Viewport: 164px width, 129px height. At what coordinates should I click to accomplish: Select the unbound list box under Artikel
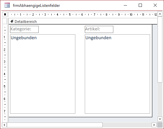[117, 74]
